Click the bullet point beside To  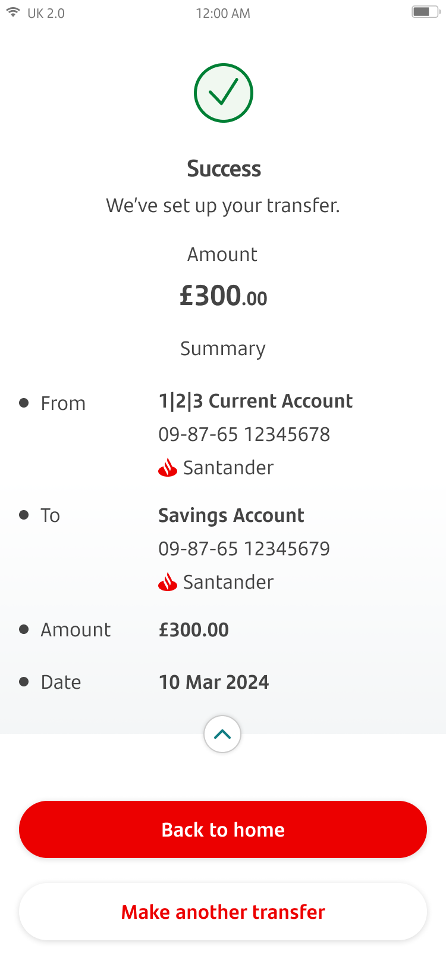point(24,515)
